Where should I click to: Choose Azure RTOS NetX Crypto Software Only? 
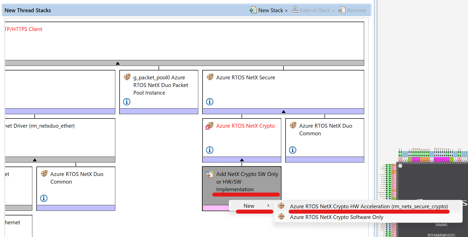(368, 217)
